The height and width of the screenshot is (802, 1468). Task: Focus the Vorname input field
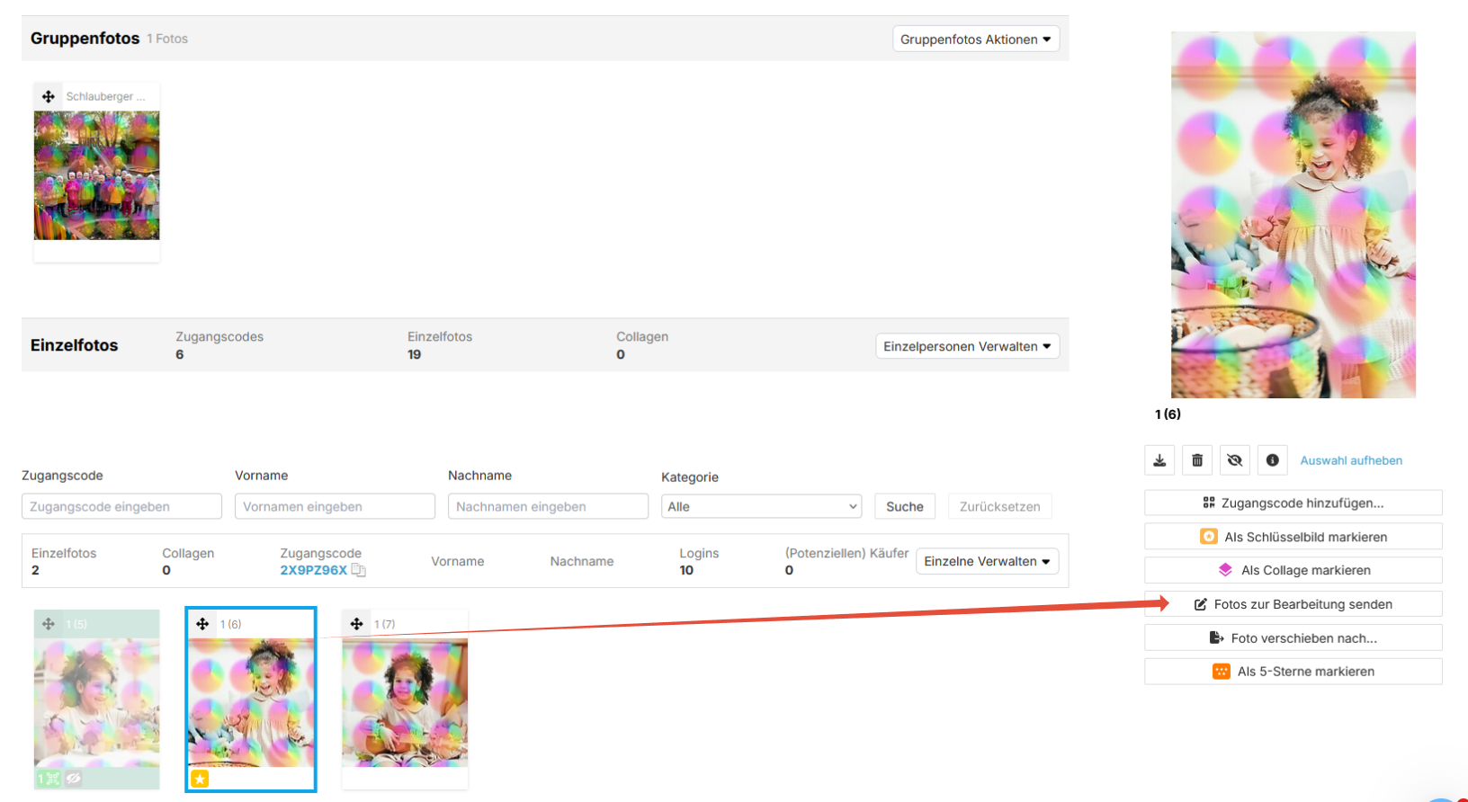[x=335, y=506]
